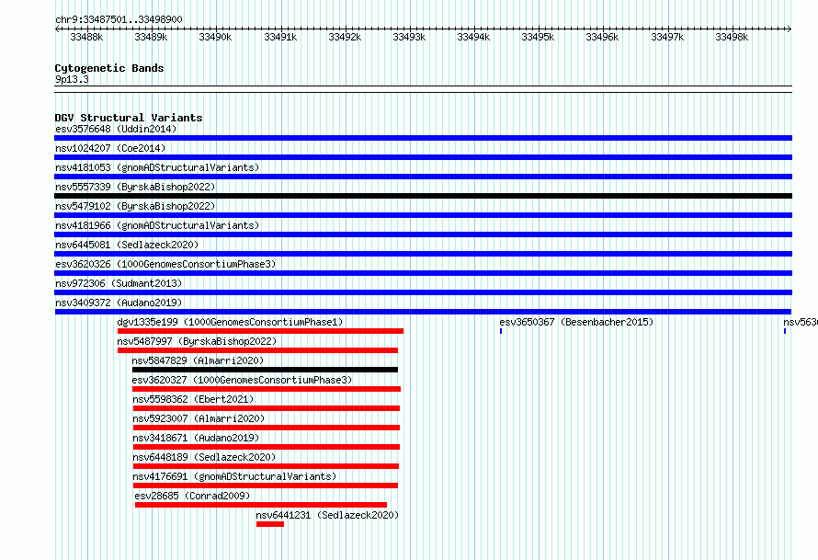Open the esv28685 (Conrad2009) label

(192, 496)
